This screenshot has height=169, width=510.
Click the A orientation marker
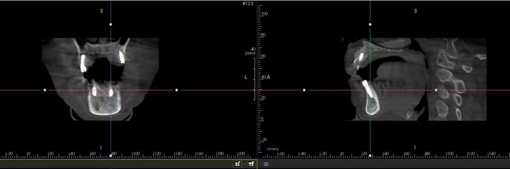(x=269, y=77)
